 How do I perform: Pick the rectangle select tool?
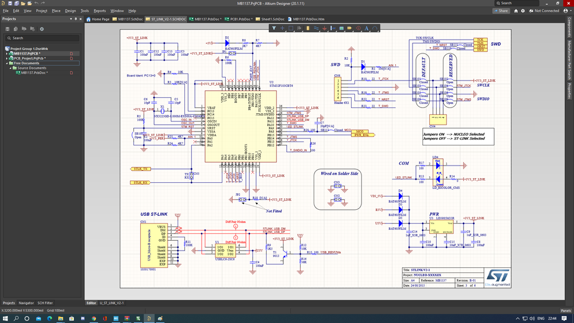click(291, 28)
